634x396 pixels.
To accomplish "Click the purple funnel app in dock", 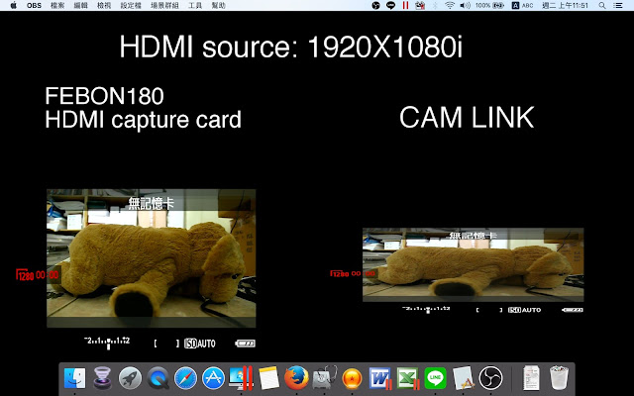I will [102, 378].
